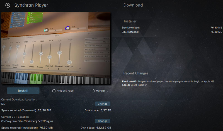
Task: Click the plus icon beside Dim.Ctrl C
Action: coord(80,68)
